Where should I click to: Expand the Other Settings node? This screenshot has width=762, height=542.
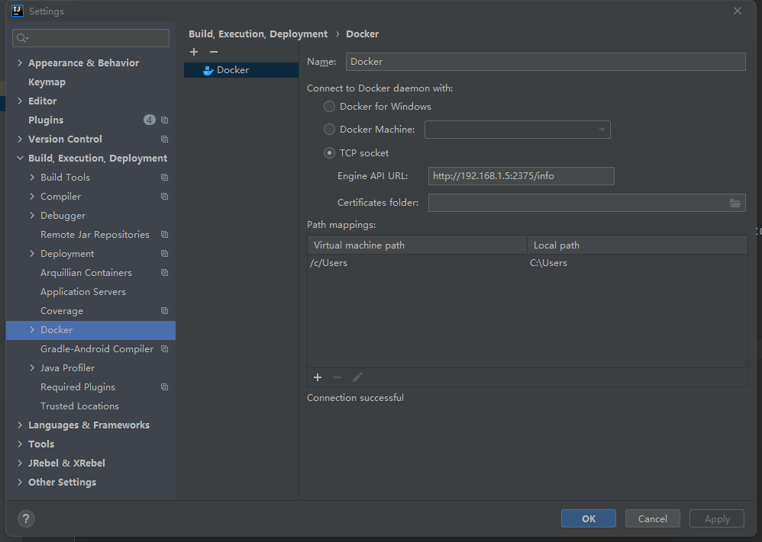tap(20, 483)
